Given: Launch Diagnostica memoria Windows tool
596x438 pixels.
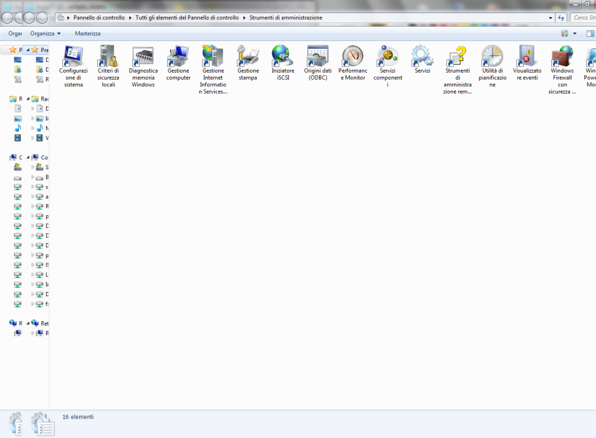Looking at the screenshot, I should tap(143, 66).
